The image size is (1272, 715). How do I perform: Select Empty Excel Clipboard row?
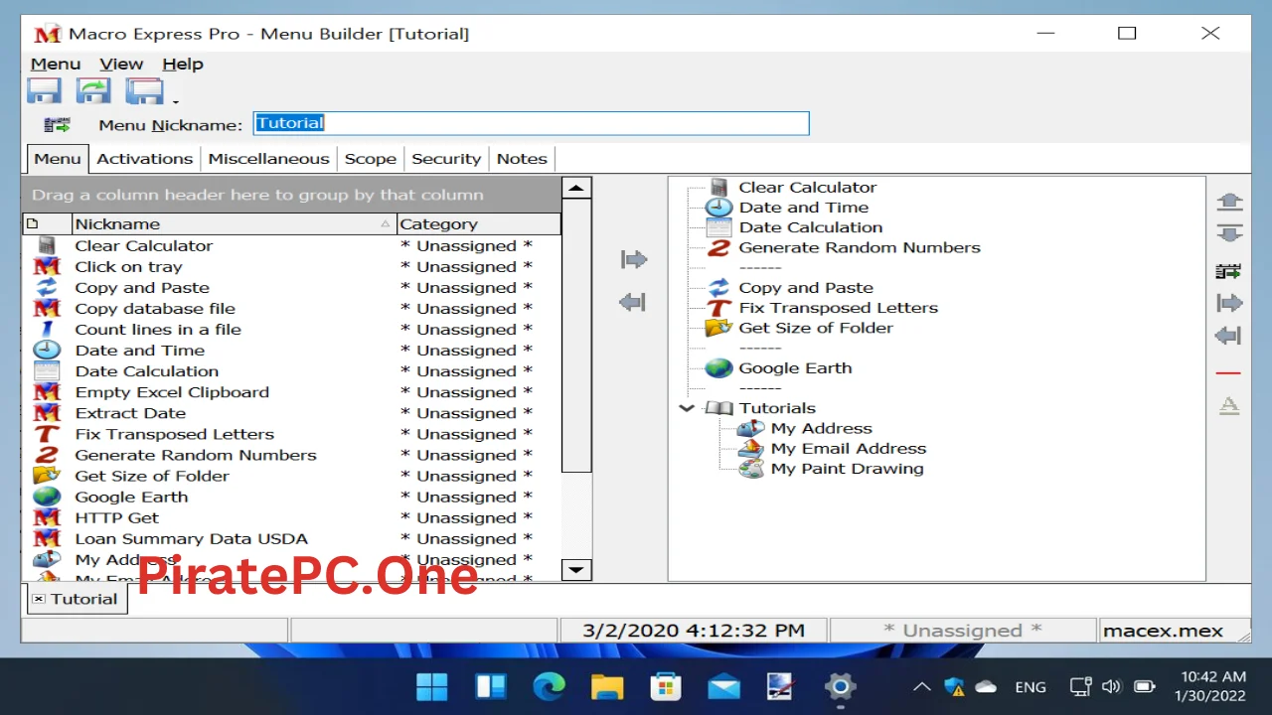(x=291, y=392)
